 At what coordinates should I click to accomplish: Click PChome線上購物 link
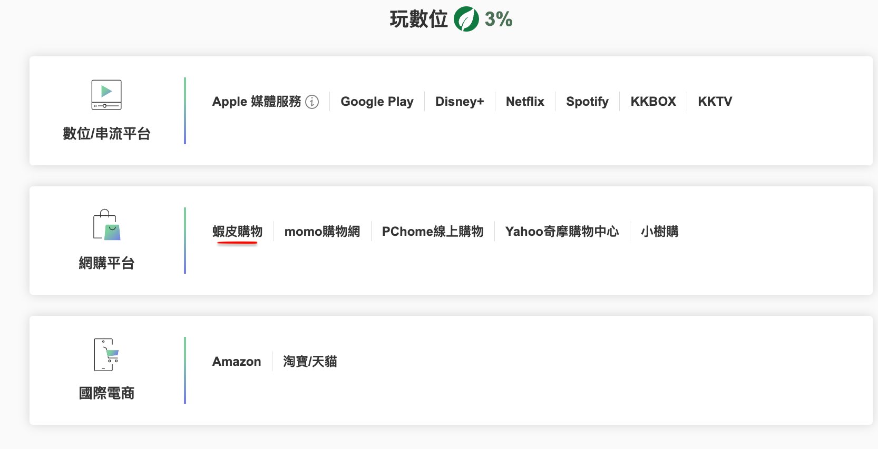432,232
